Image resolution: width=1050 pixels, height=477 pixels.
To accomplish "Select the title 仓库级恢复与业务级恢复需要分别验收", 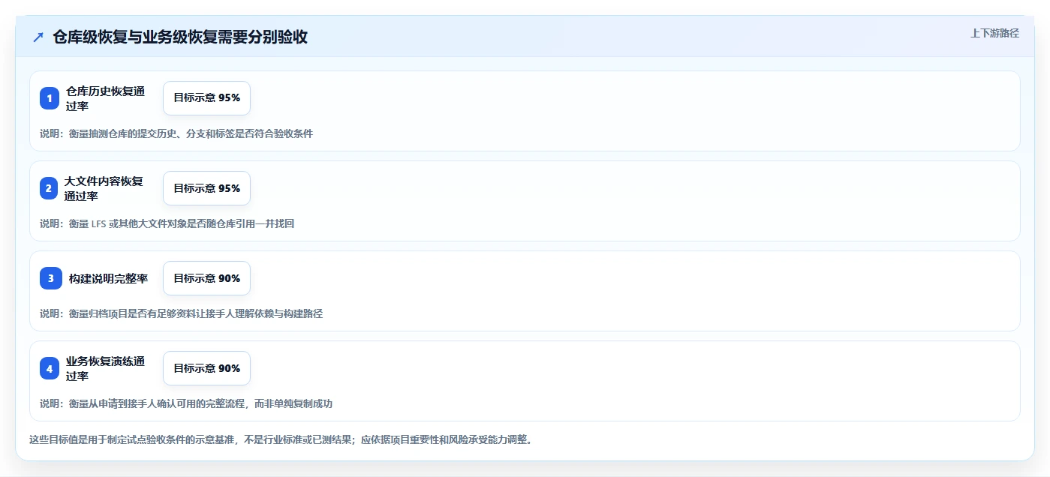I will [x=180, y=37].
